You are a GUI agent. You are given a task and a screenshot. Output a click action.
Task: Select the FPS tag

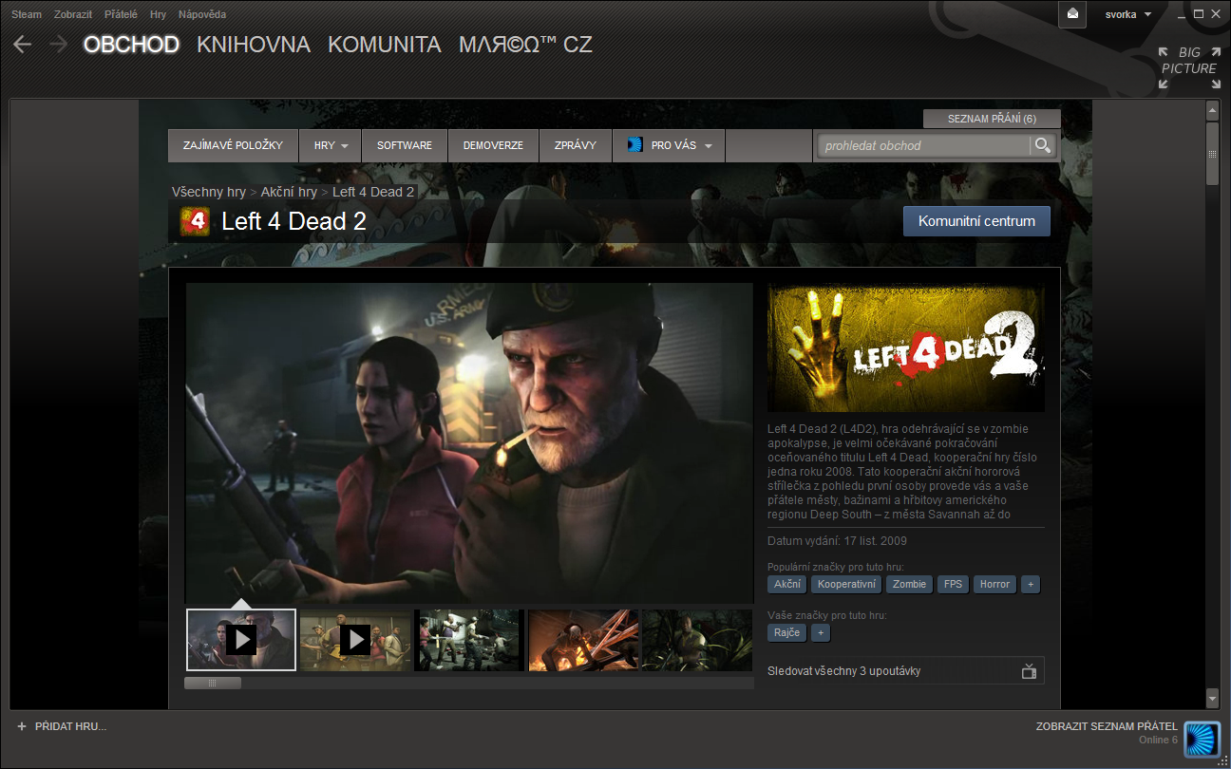pos(953,584)
